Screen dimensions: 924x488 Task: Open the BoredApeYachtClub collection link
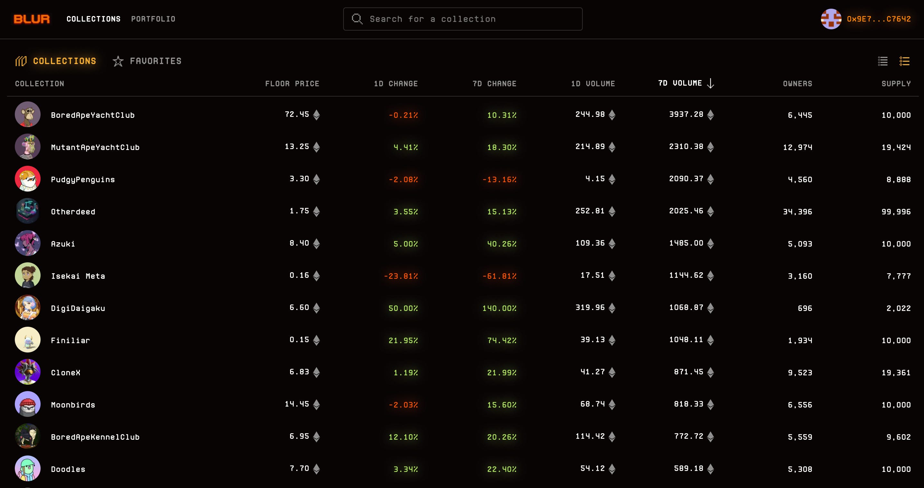92,115
